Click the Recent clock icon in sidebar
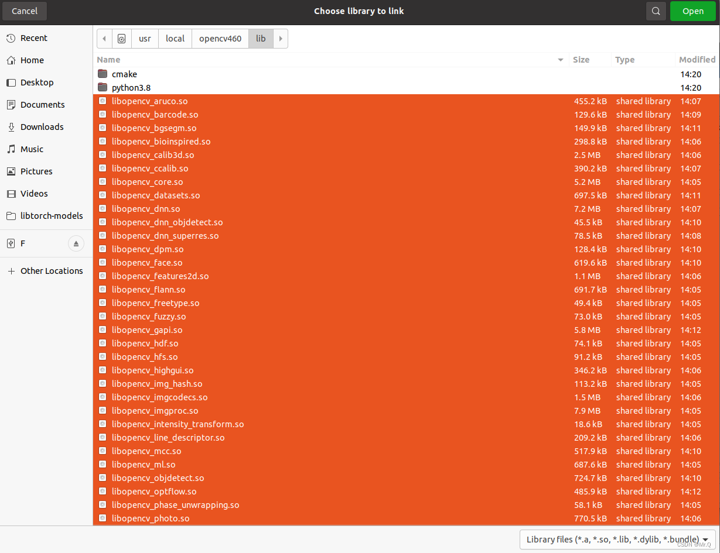Image resolution: width=720 pixels, height=553 pixels. click(x=11, y=38)
